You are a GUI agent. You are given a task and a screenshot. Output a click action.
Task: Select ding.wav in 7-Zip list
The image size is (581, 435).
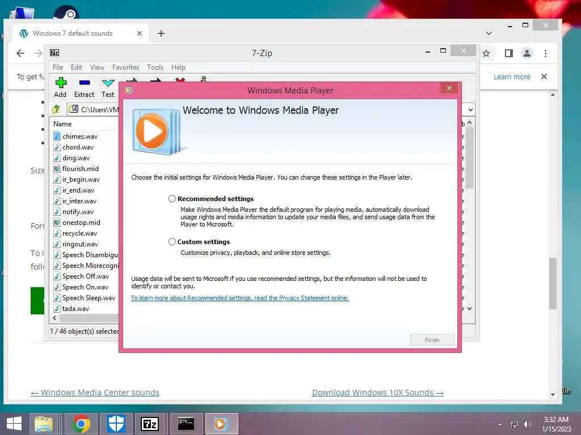point(76,158)
